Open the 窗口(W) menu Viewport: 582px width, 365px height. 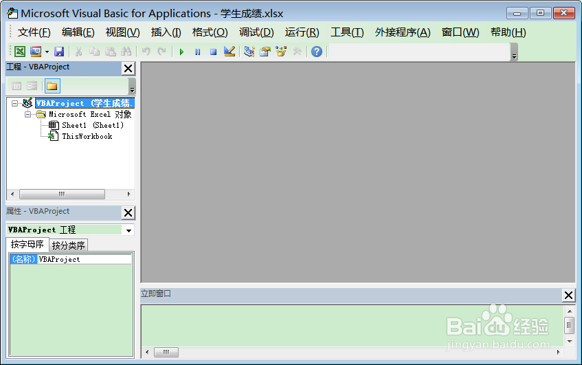click(x=460, y=32)
